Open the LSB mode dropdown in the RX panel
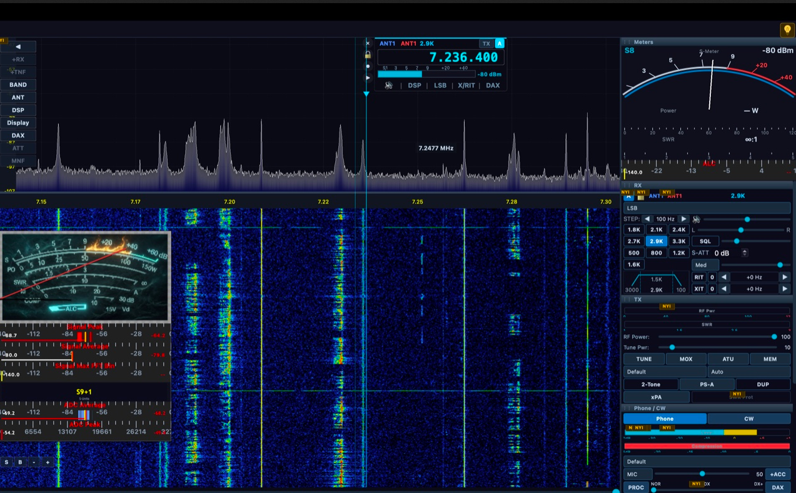The height and width of the screenshot is (493, 796). (707, 208)
